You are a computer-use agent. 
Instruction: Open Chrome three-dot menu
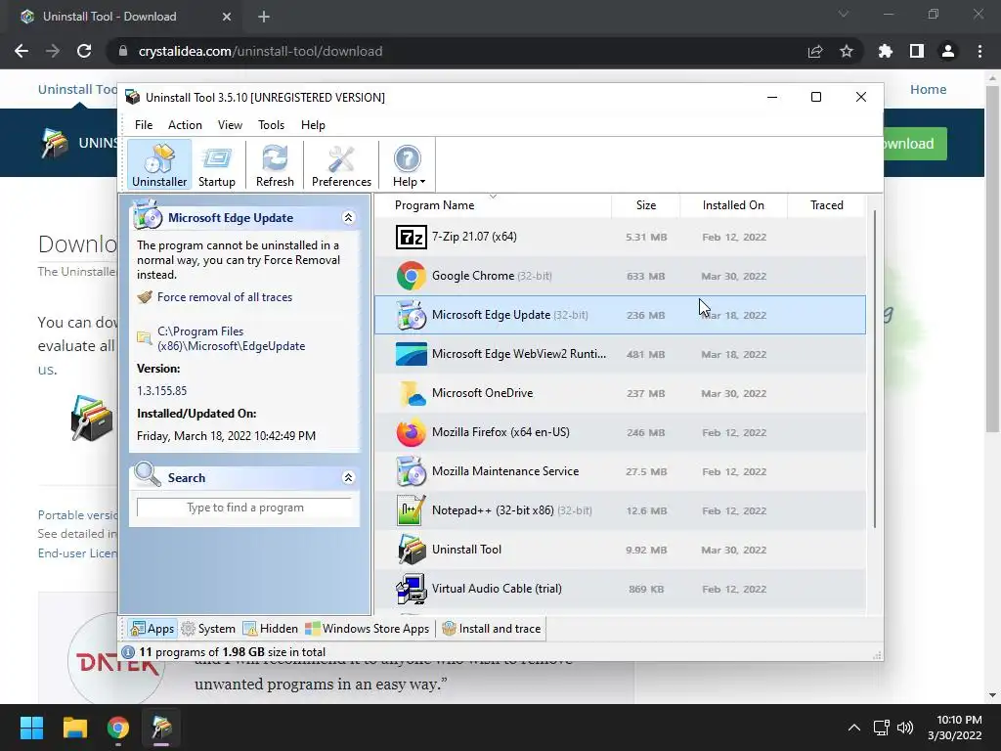pyautogui.click(x=979, y=51)
